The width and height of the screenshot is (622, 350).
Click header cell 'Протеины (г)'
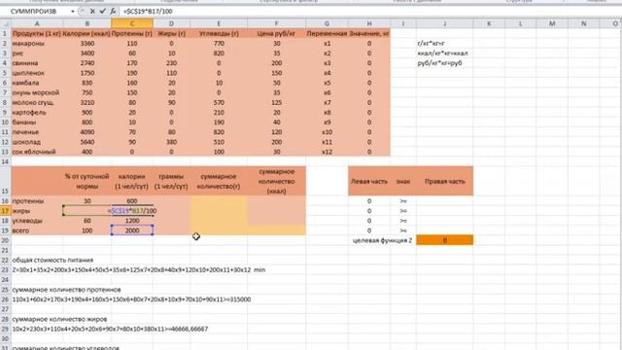tap(132, 34)
